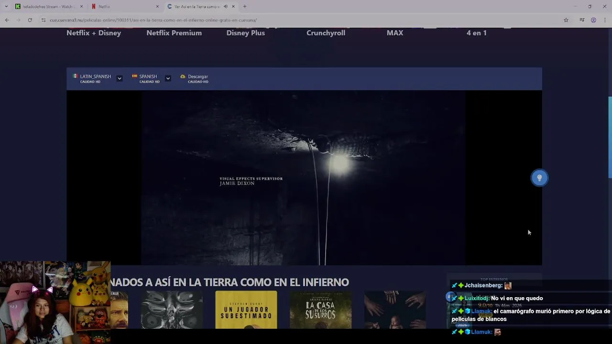Open the media control icon in the toolbar
This screenshot has height=344, width=612.
(582, 20)
